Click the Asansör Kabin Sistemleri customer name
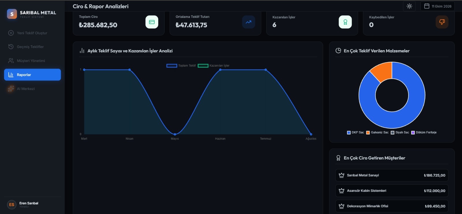This screenshot has height=214, width=462. (x=366, y=191)
